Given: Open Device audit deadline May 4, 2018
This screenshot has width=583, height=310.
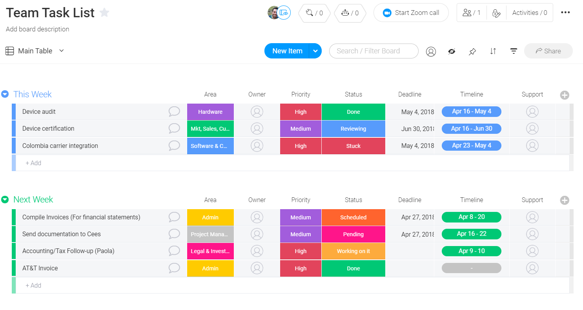Looking at the screenshot, I should pos(417,112).
